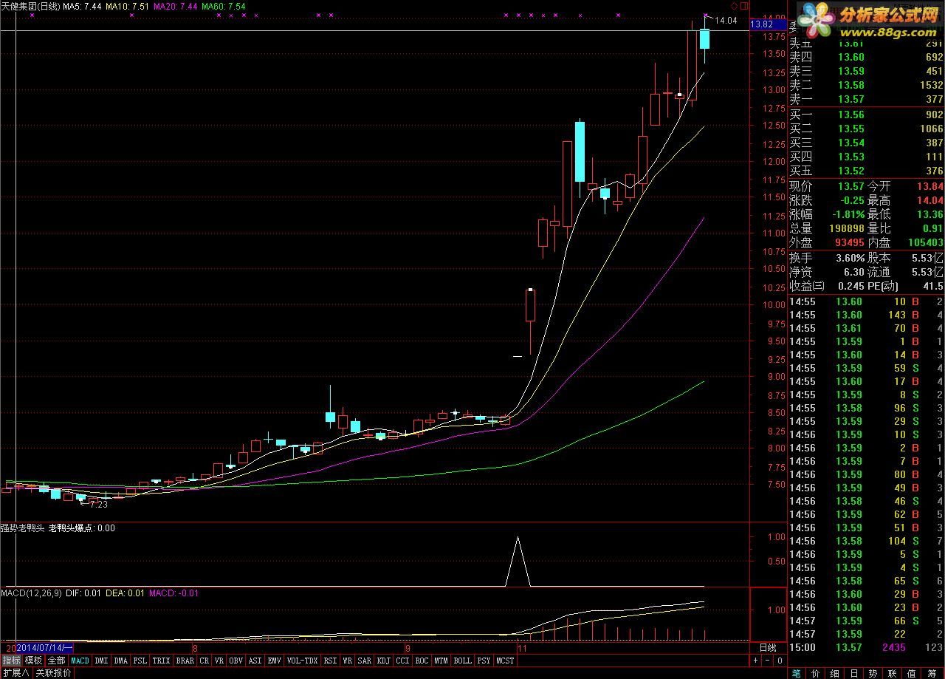Click the 7.23 low price annotation
Image resolution: width=945 pixels, height=679 pixels.
pos(98,504)
